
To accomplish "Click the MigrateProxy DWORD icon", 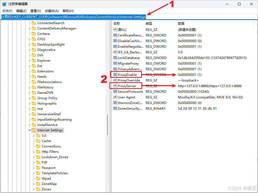I will pos(115,63).
